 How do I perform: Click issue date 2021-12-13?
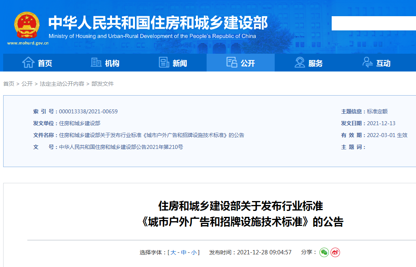[381, 123]
